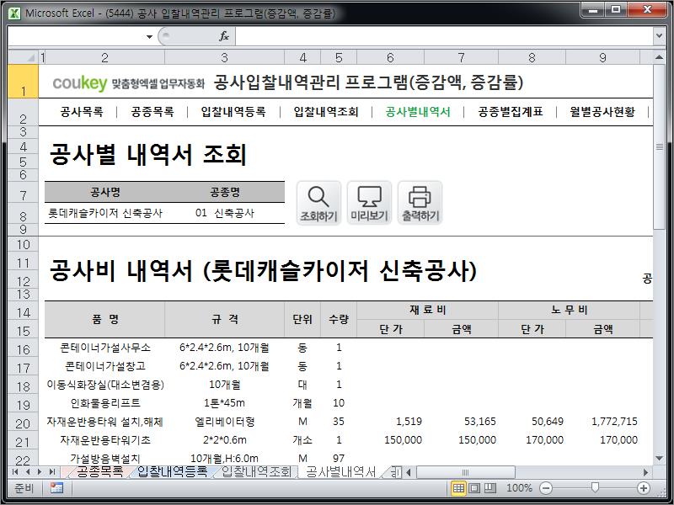Go to the next sheet tab
Image resolution: width=674 pixels, height=505 pixels.
tap(40, 472)
